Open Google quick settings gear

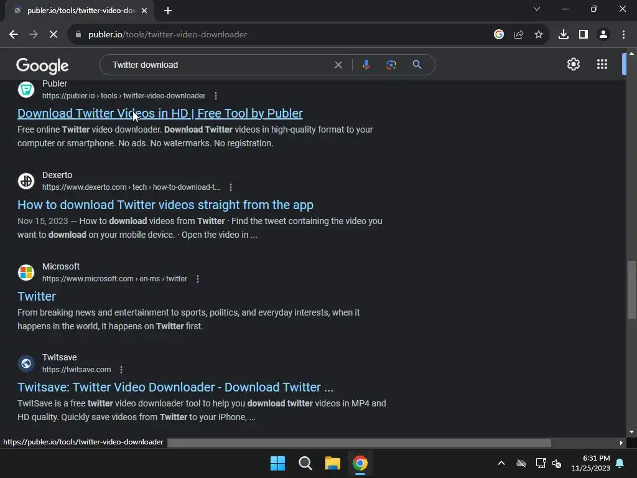tap(573, 64)
